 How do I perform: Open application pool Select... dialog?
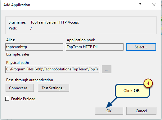tap(141, 47)
